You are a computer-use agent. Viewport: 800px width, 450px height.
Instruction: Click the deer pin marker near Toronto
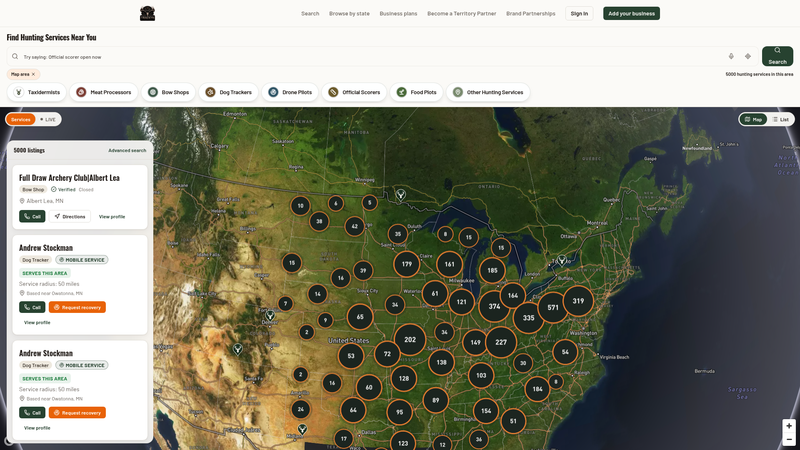point(562,261)
